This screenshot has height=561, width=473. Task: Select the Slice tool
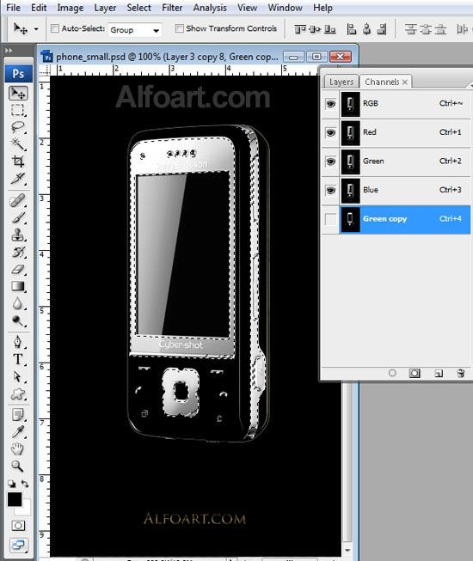[x=18, y=178]
